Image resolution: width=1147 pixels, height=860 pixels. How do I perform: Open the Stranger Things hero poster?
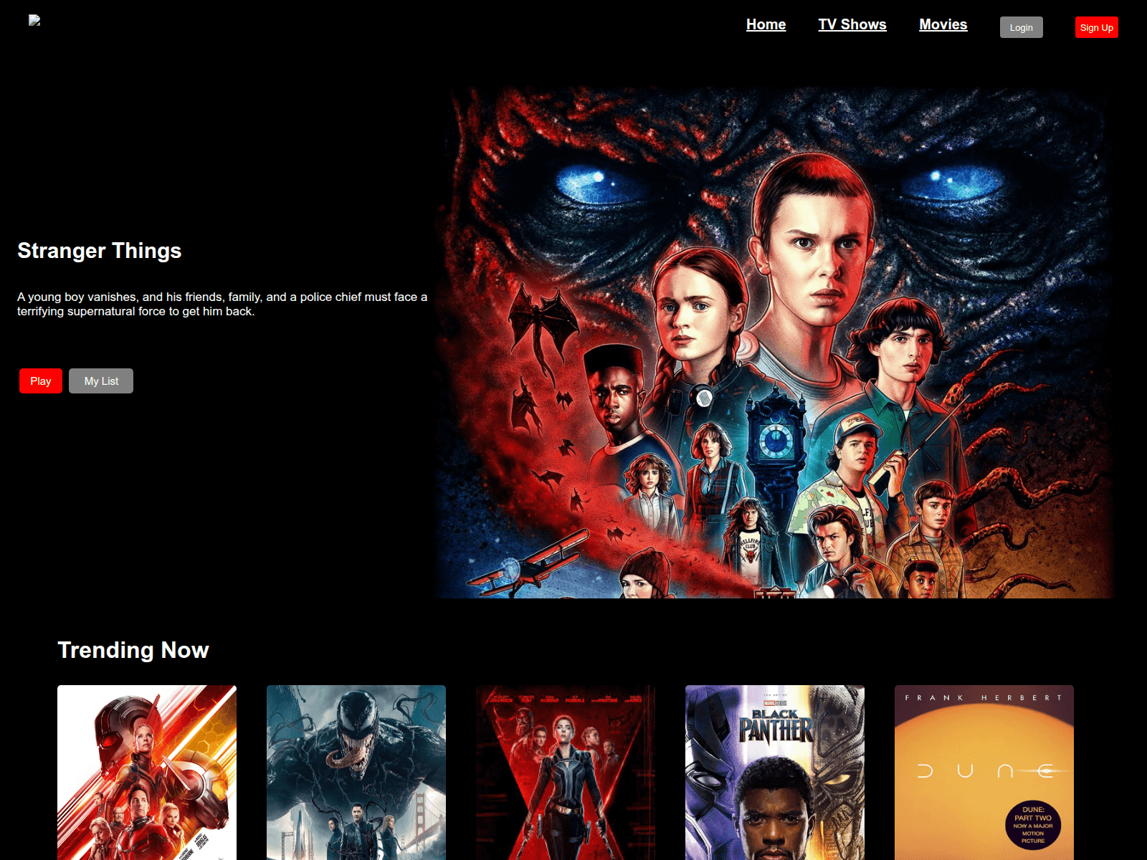pos(774,343)
